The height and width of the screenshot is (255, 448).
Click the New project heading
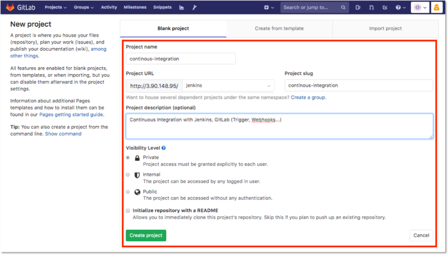(31, 24)
